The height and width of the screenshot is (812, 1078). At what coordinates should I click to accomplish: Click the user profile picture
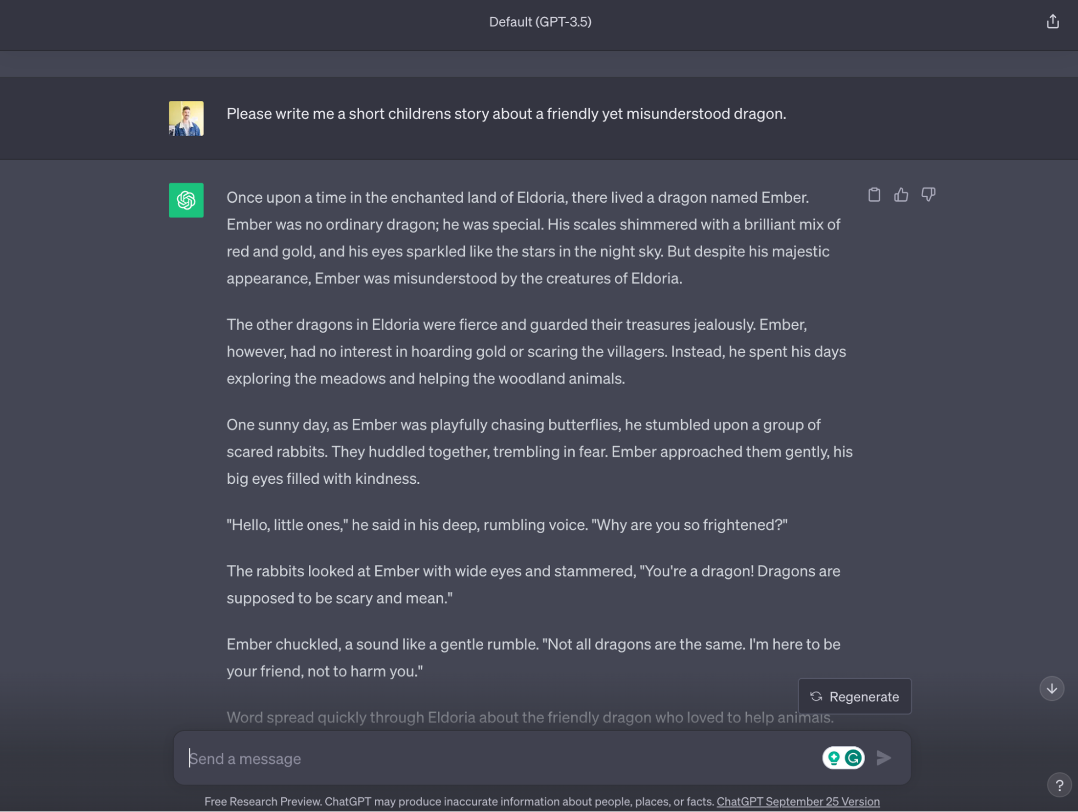(x=186, y=118)
